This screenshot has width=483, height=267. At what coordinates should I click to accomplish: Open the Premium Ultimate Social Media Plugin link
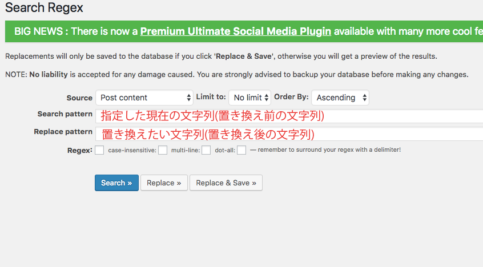coord(236,31)
